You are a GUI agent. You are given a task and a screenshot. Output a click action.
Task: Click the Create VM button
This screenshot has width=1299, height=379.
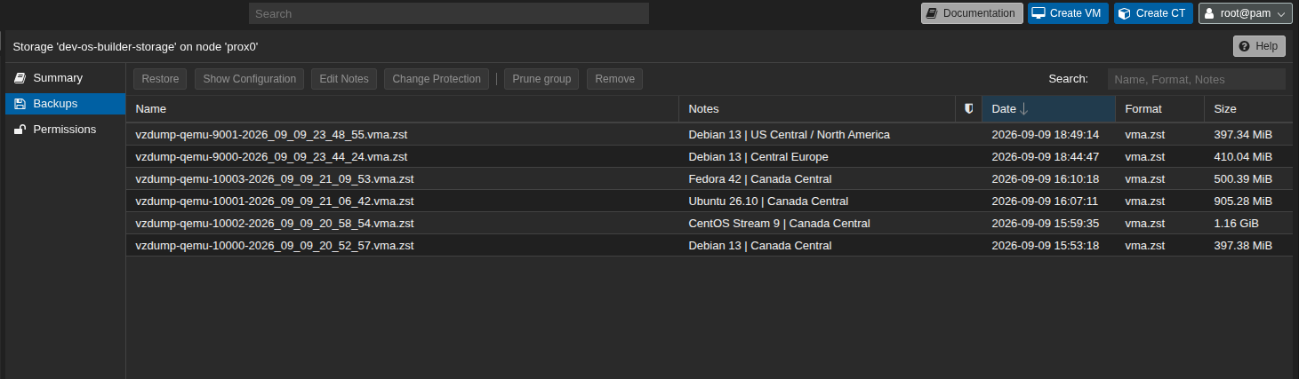[x=1068, y=13]
